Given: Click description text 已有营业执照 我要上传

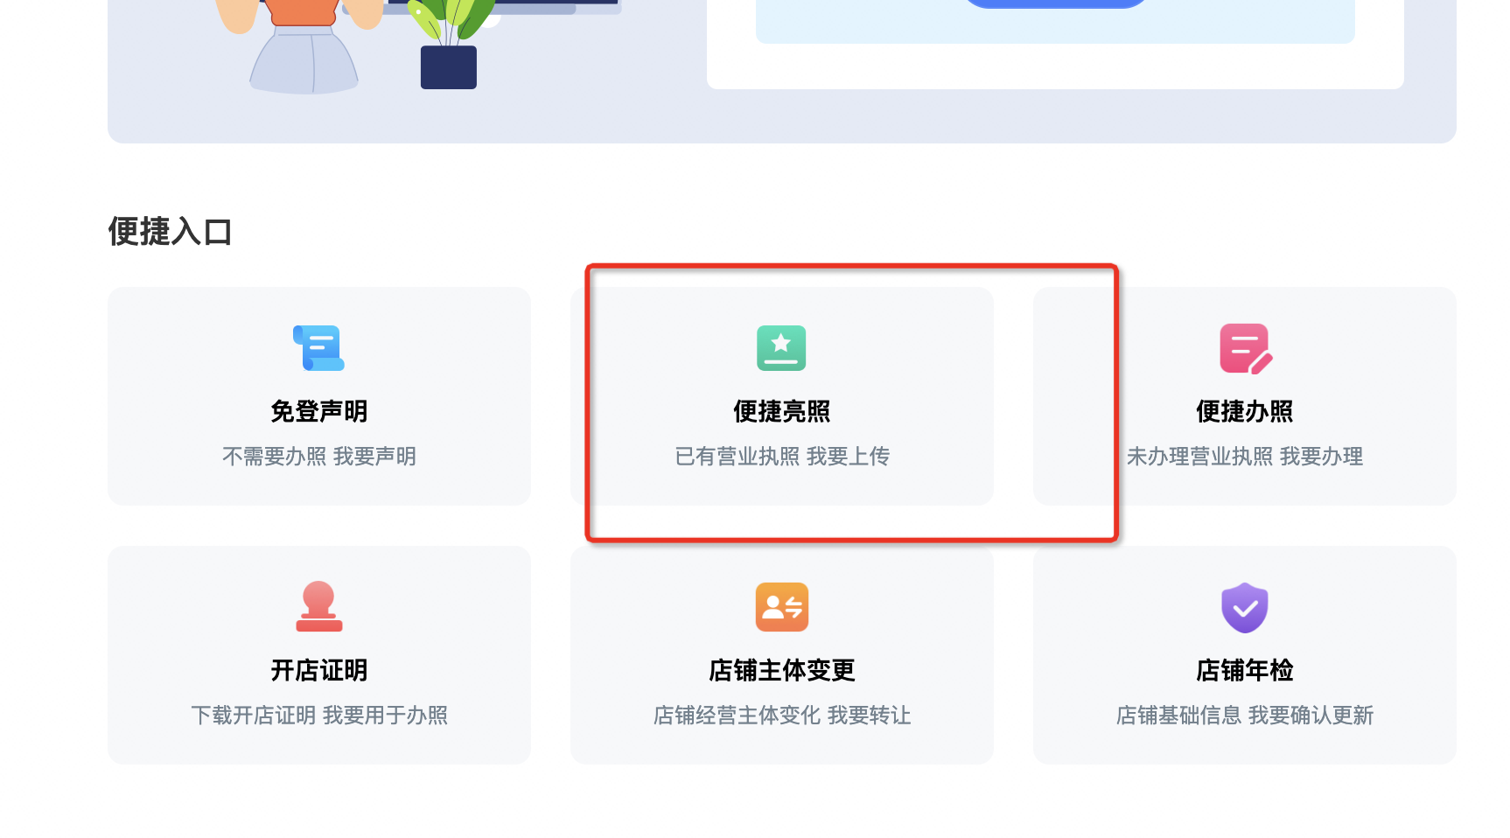Looking at the screenshot, I should coord(782,457).
